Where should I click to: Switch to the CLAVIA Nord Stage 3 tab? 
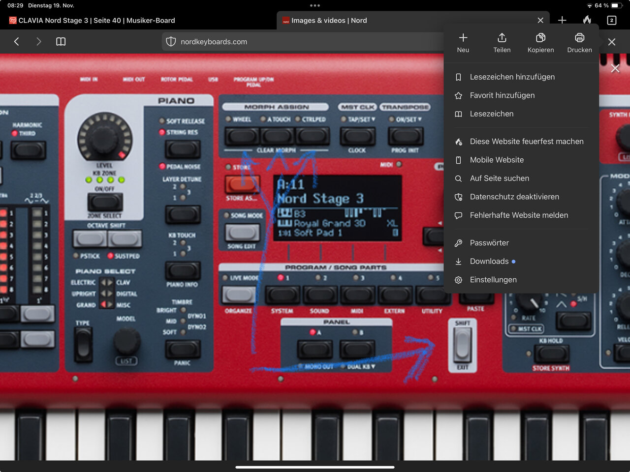96,21
